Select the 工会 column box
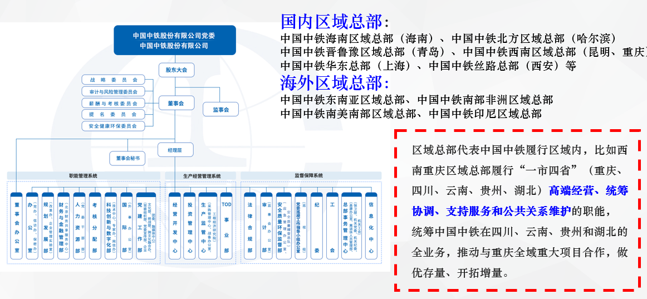This screenshot has width=647, height=299. tap(332, 226)
